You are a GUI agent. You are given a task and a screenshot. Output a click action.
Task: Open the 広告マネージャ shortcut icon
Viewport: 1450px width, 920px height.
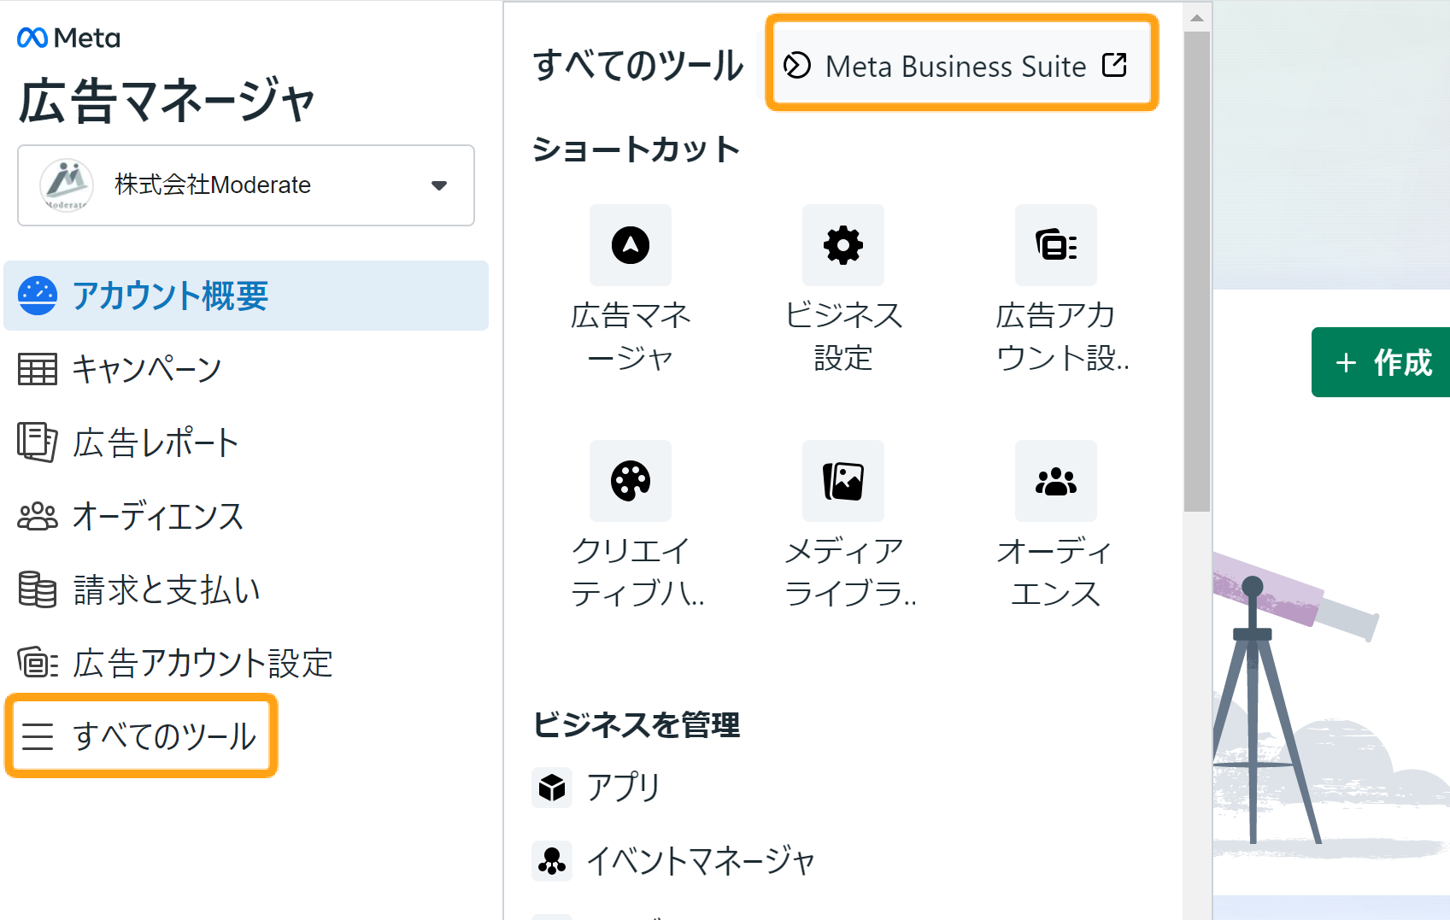click(x=631, y=245)
